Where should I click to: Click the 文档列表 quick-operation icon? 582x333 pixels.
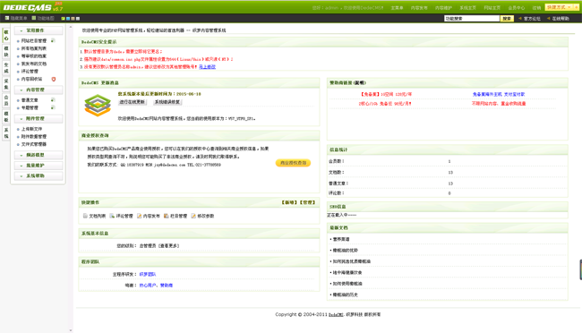(85, 216)
